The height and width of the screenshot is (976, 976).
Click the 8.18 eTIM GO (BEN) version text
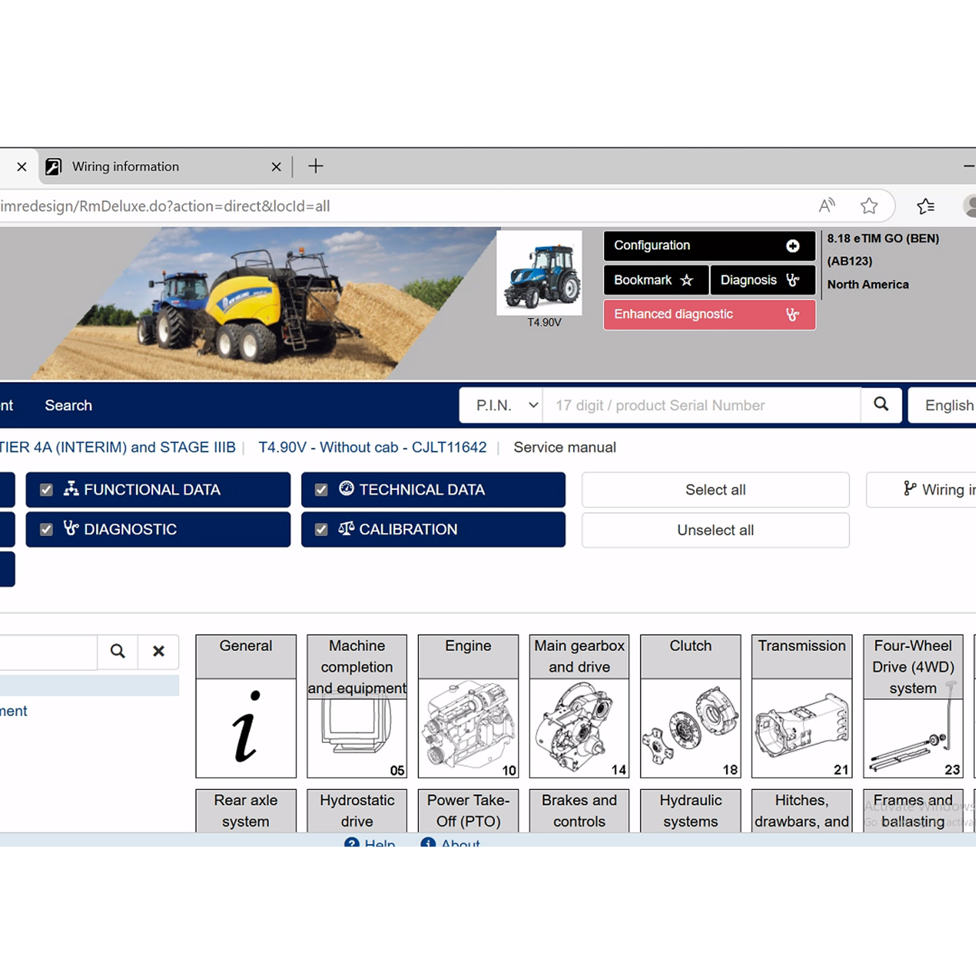pyautogui.click(x=883, y=239)
